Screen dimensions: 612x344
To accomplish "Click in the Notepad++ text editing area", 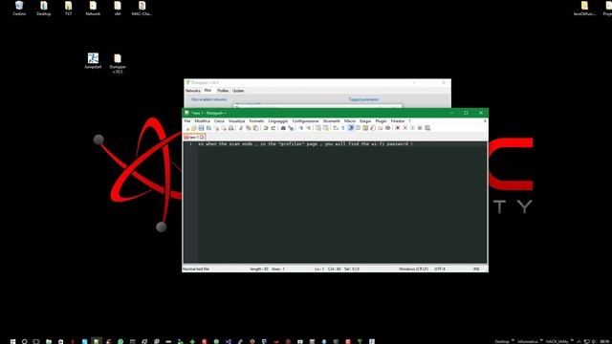I will pyautogui.click(x=342, y=203).
